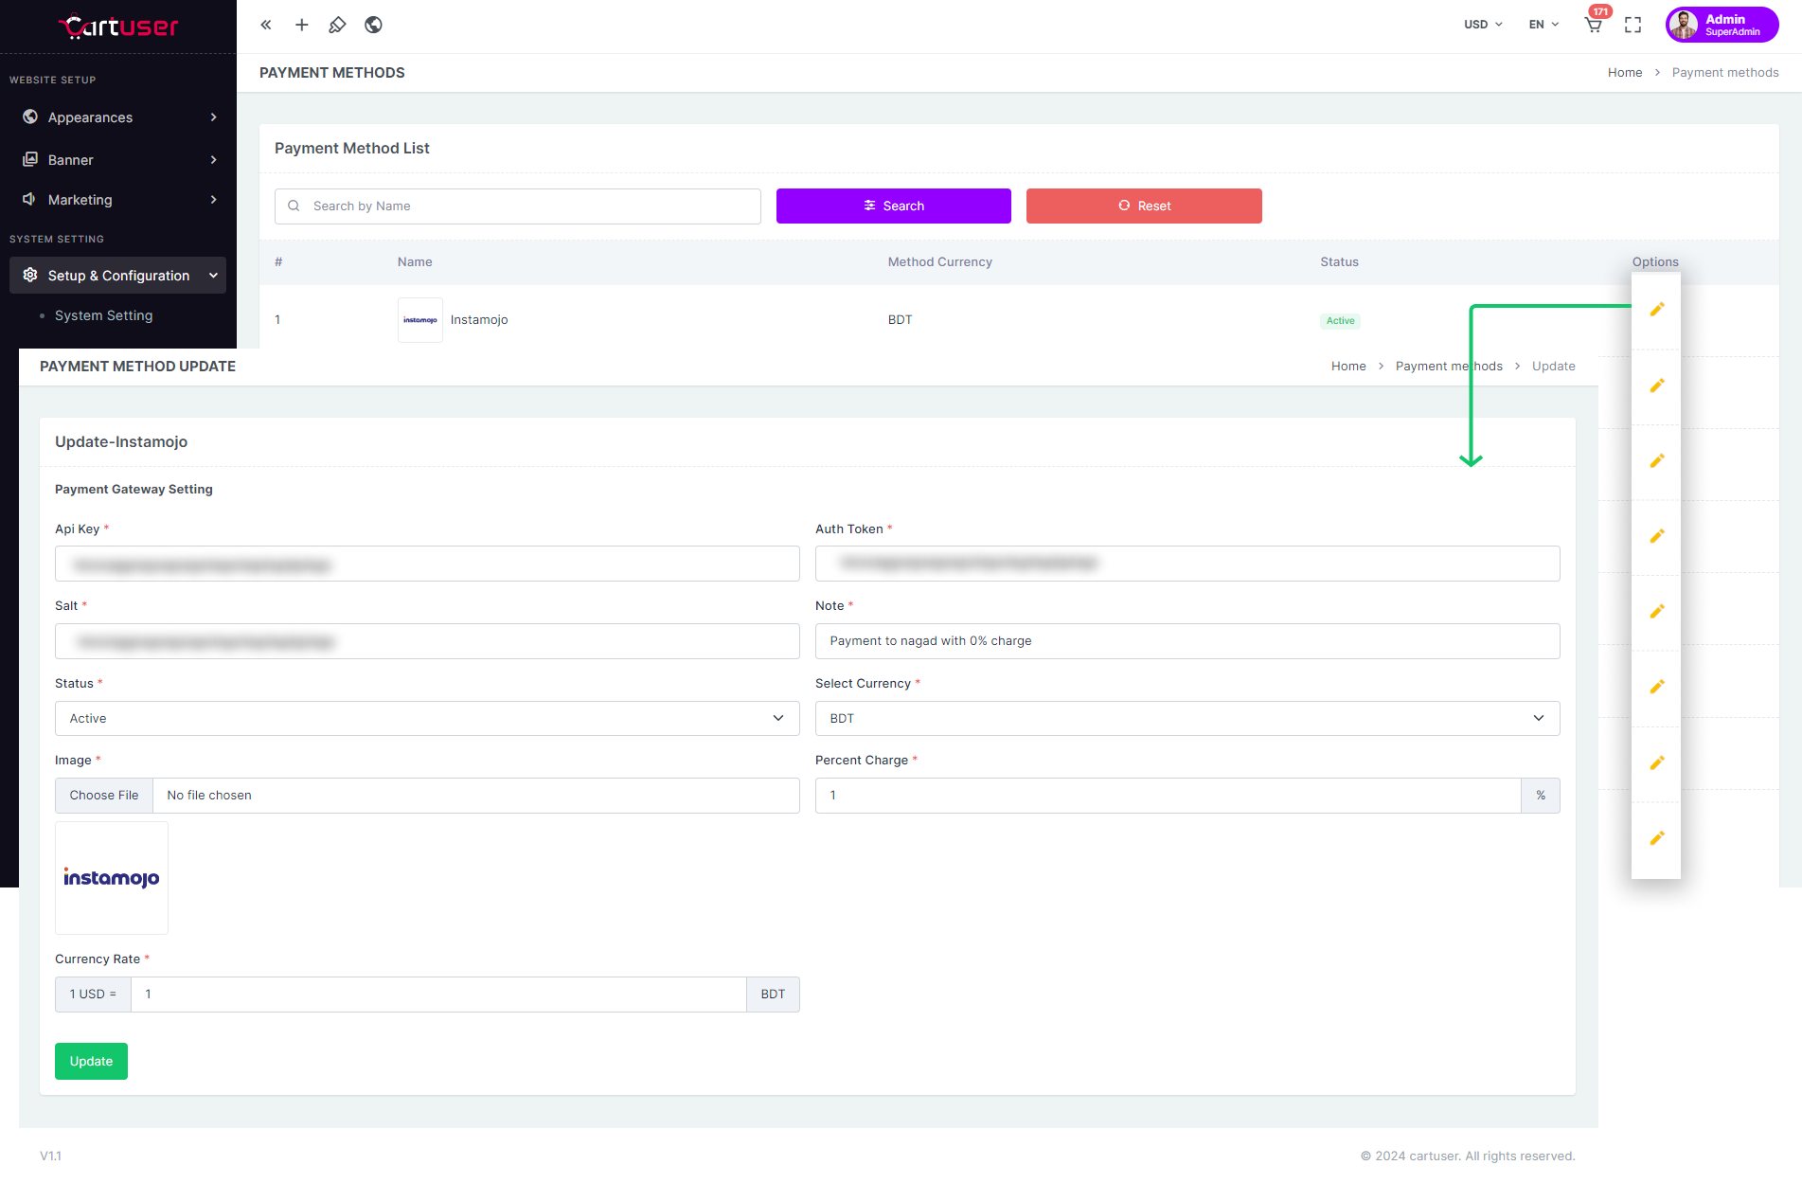Click the Search by Name field
The width and height of the screenshot is (1802, 1183).
[x=530, y=206]
